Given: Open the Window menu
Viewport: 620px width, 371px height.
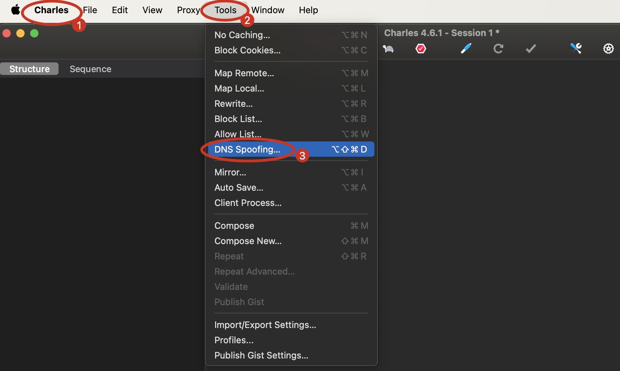Looking at the screenshot, I should 268,10.
